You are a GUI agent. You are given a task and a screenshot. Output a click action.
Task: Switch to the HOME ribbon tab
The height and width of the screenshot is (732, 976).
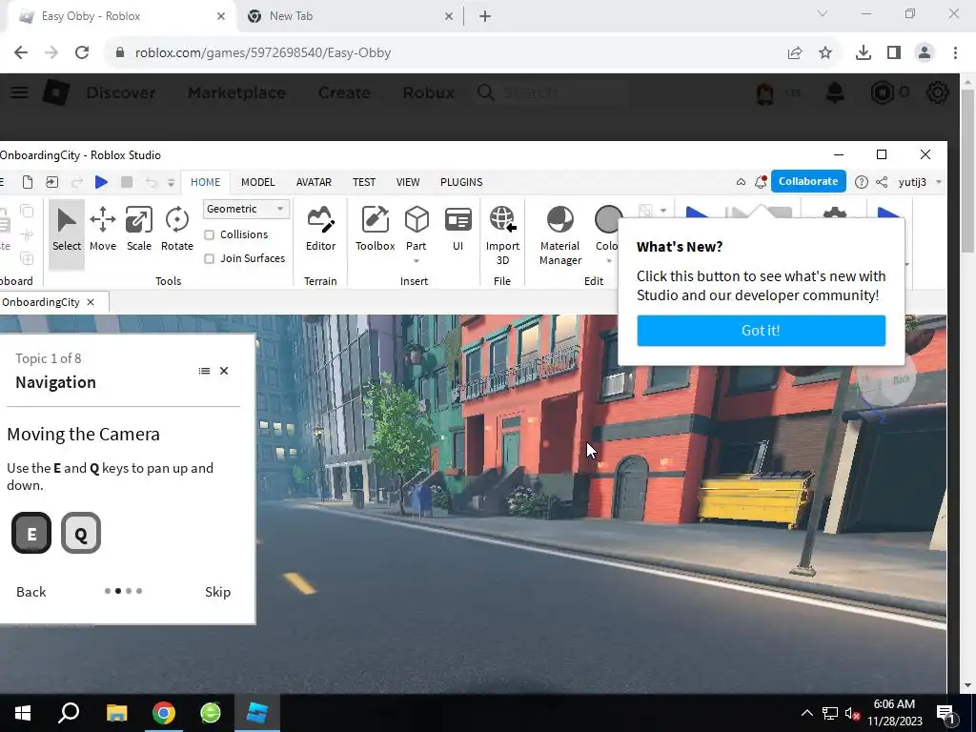tap(206, 182)
